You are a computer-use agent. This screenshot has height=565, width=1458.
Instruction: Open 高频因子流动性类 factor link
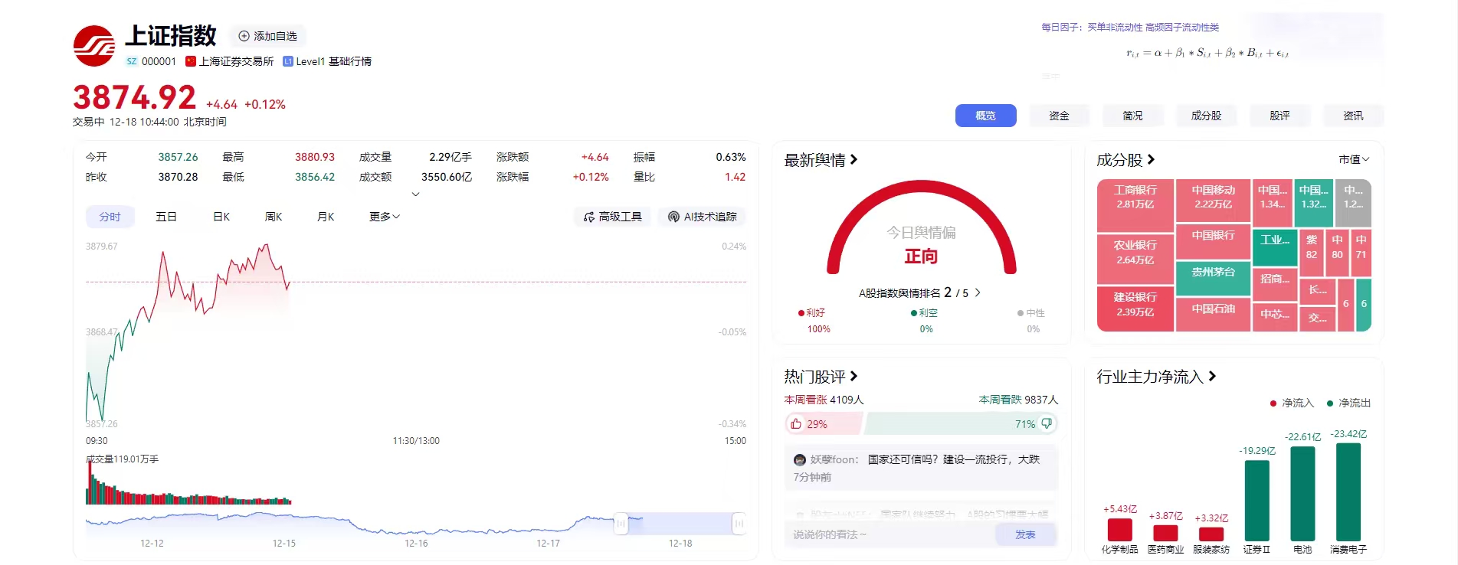(x=1182, y=27)
